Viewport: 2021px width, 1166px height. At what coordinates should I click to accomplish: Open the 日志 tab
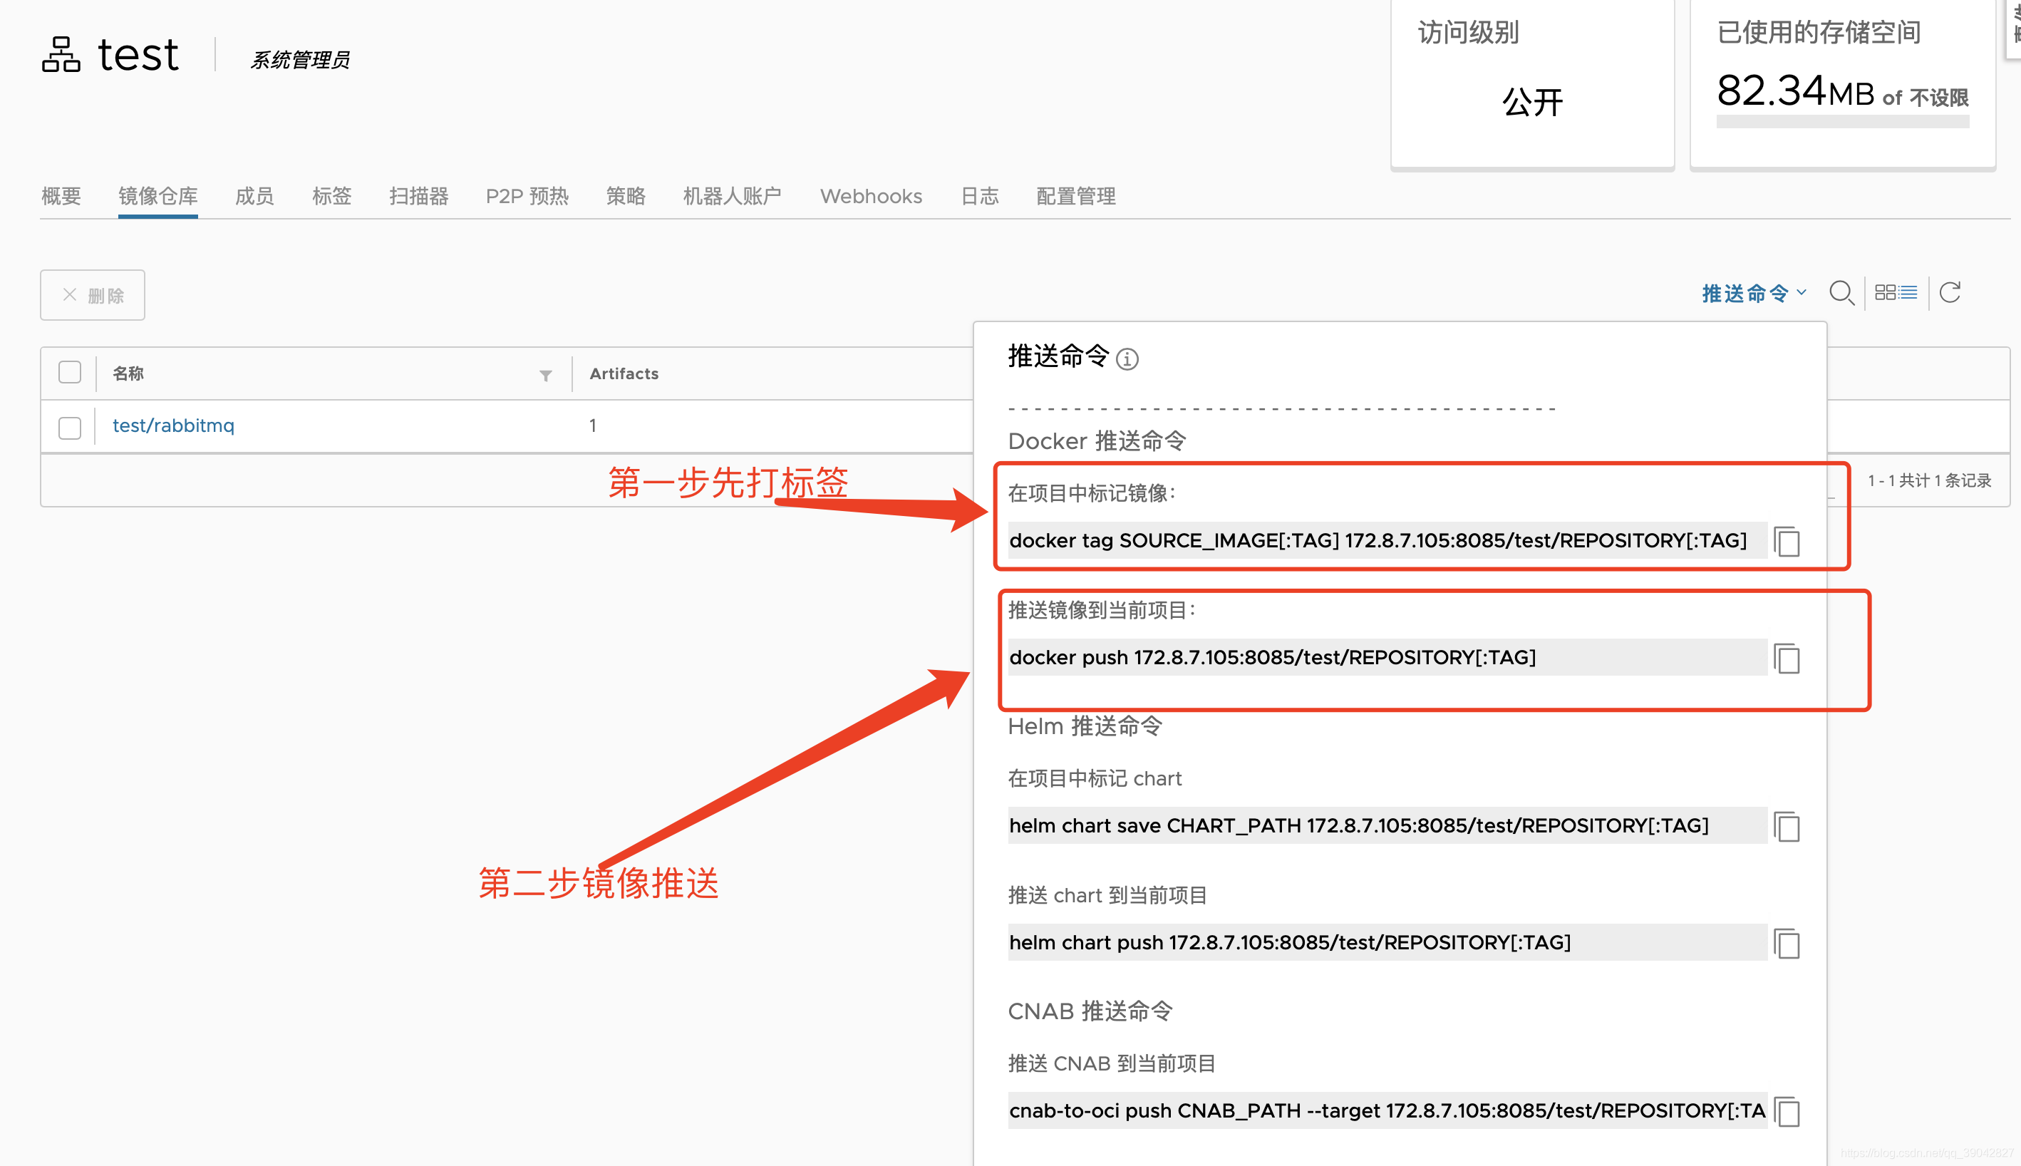tap(979, 196)
